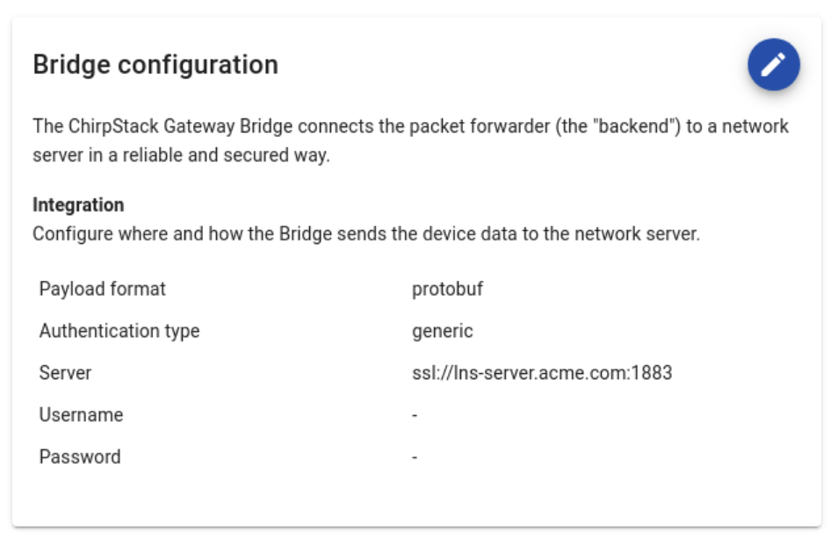Select the Username row label
The width and height of the screenshot is (838, 546).
pyautogui.click(x=81, y=415)
